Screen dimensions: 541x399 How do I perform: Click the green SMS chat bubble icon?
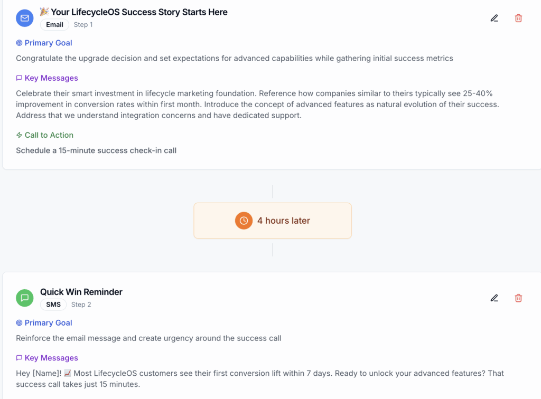point(24,298)
